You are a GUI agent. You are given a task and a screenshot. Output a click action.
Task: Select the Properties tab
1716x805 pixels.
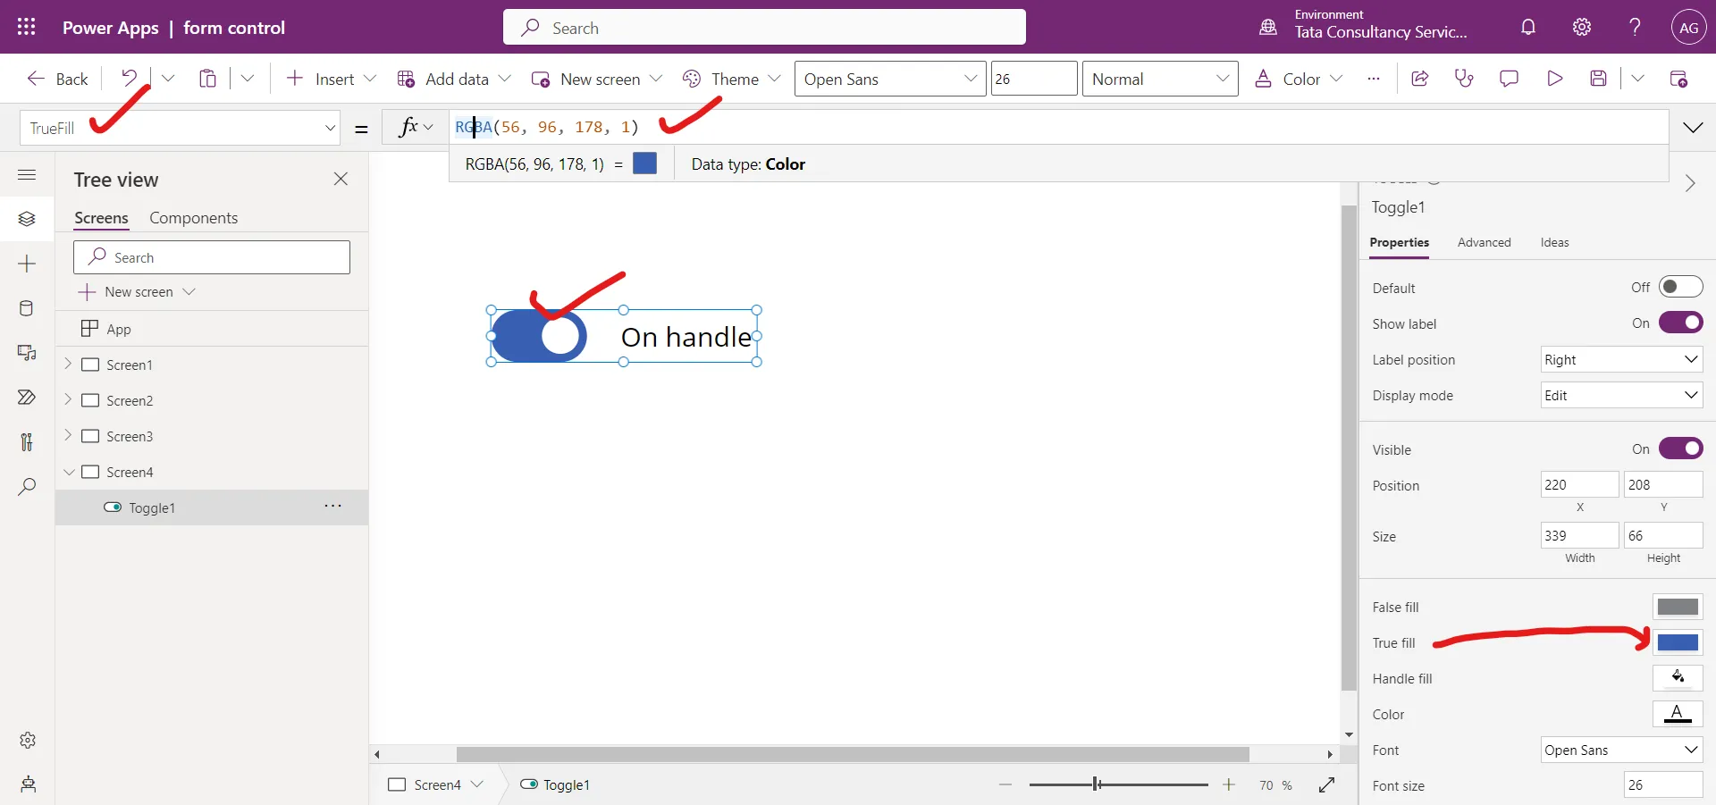pos(1399,242)
